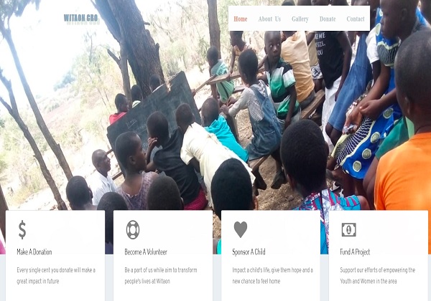Click the lifebuoy volunteer icon
The height and width of the screenshot is (301, 431).
pos(133,230)
